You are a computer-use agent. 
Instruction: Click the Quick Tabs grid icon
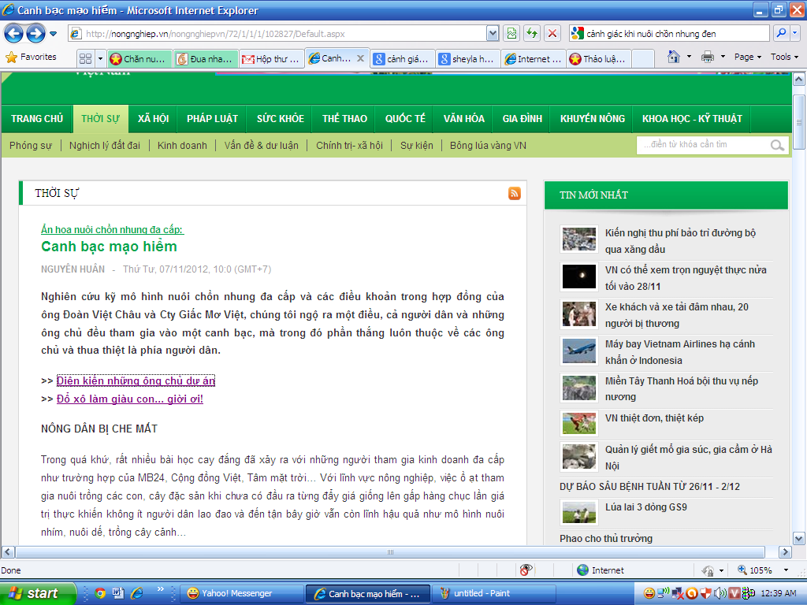coord(86,58)
